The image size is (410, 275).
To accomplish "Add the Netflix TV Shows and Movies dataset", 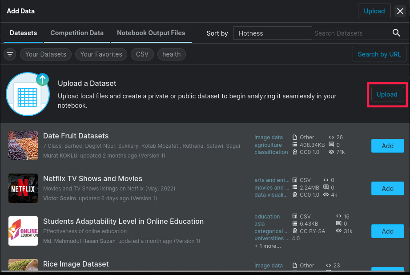I will tap(387, 188).
